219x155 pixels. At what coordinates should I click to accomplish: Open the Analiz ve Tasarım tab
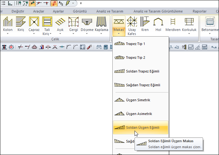(110, 11)
